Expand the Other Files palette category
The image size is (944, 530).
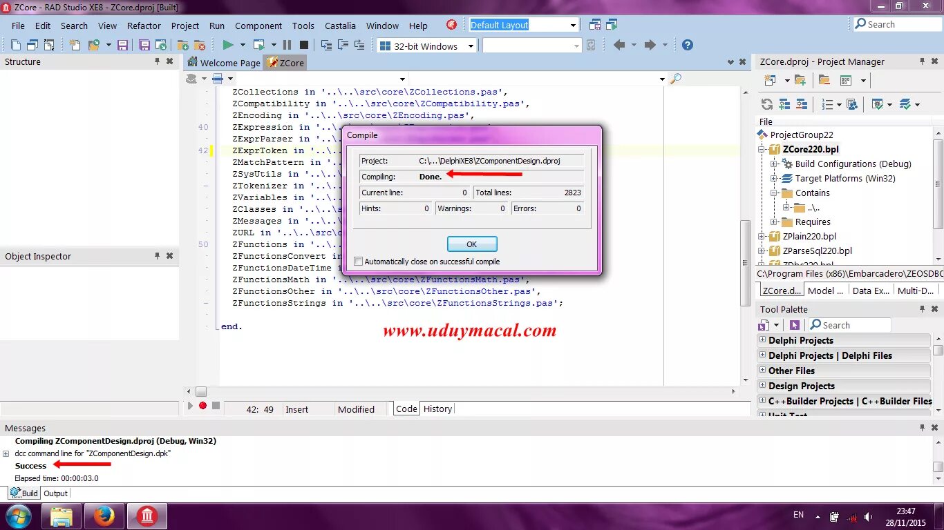click(x=762, y=370)
